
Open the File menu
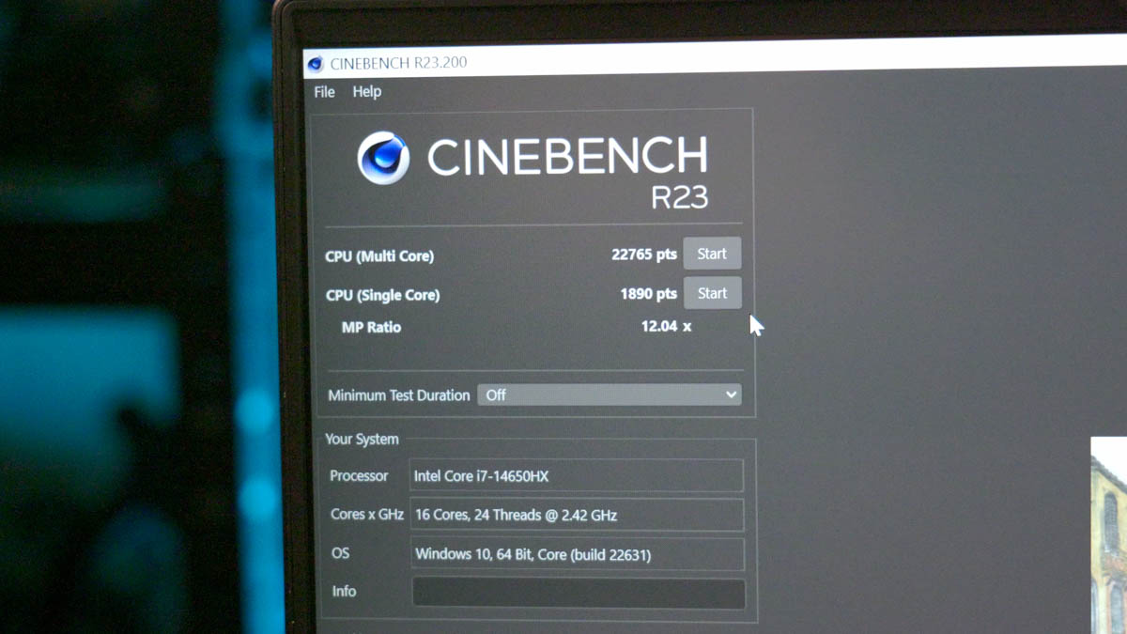point(324,91)
